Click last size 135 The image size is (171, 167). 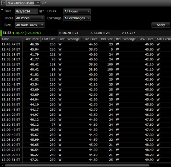point(53,79)
